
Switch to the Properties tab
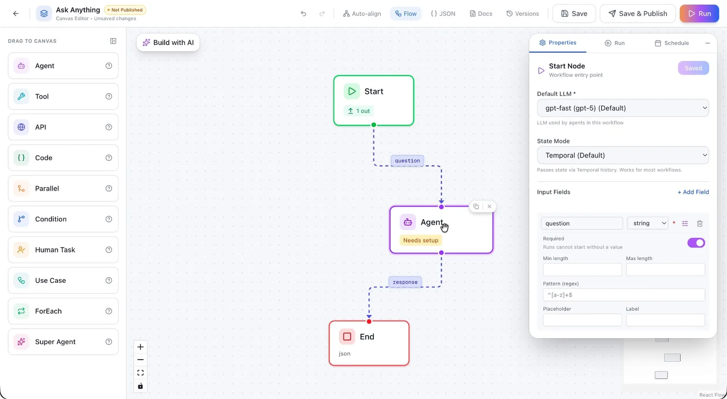click(x=558, y=43)
